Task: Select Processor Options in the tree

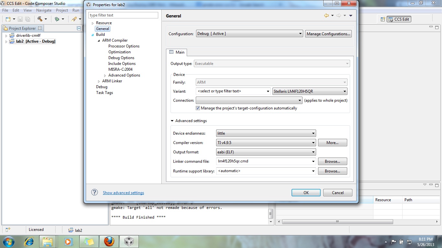Action: coord(124,46)
